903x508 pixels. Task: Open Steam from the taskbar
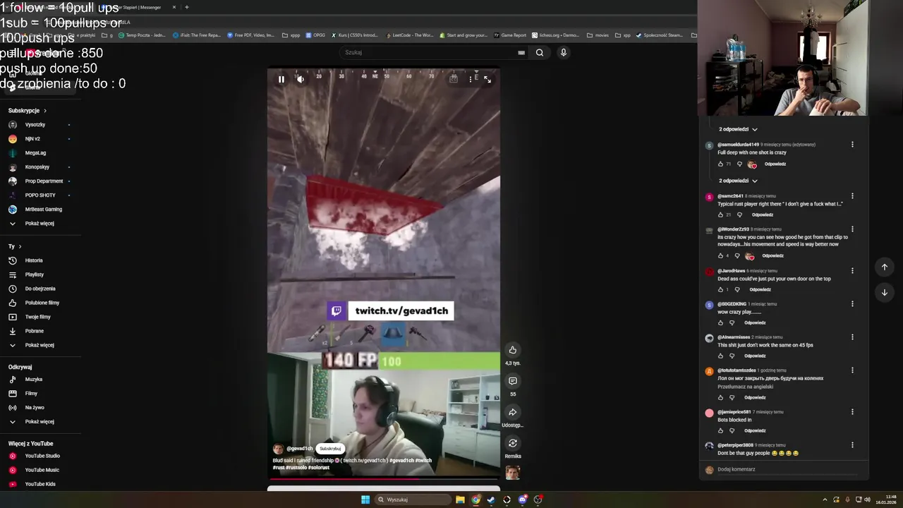(491, 500)
